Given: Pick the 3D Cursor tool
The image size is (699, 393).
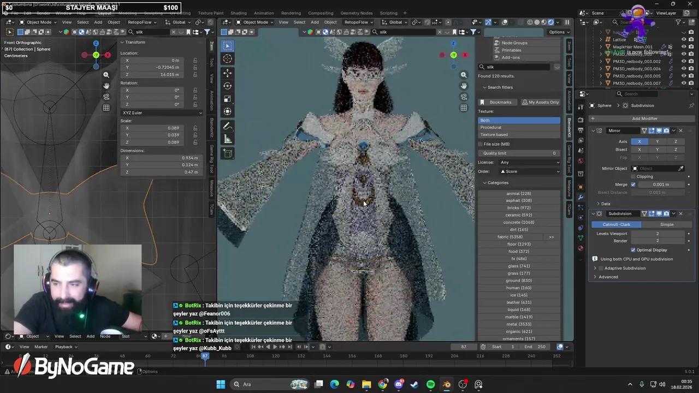Looking at the screenshot, I should [x=228, y=59].
